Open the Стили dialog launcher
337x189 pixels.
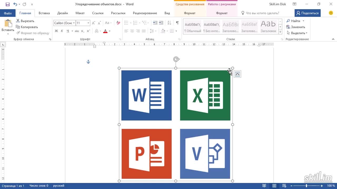(x=282, y=39)
